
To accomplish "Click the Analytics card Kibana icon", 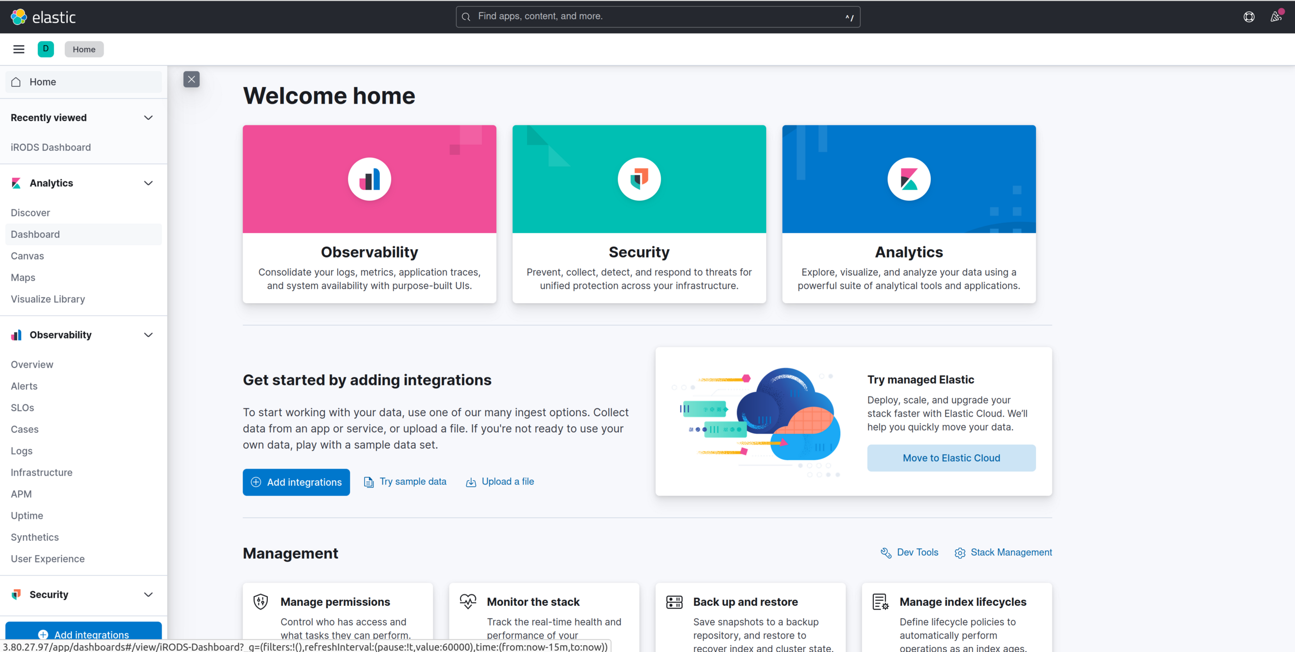I will point(909,179).
